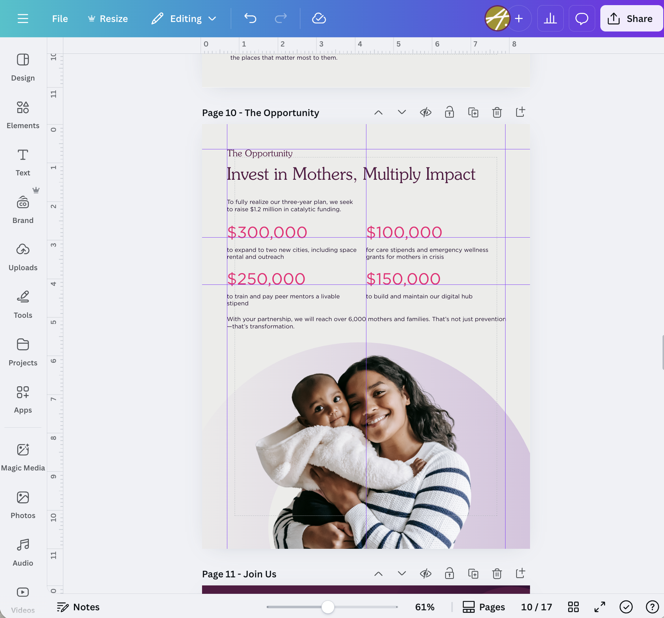Enter fullscreen present mode

click(600, 607)
